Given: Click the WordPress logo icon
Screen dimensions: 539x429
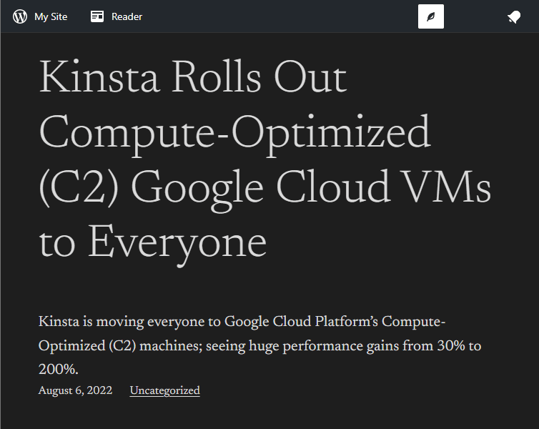Looking at the screenshot, I should (20, 16).
